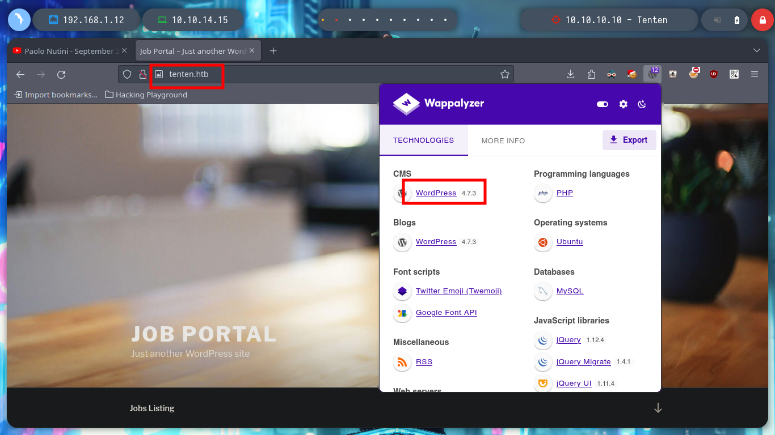Switch to the MORE INFO tab
This screenshot has height=435, width=775.
click(503, 140)
